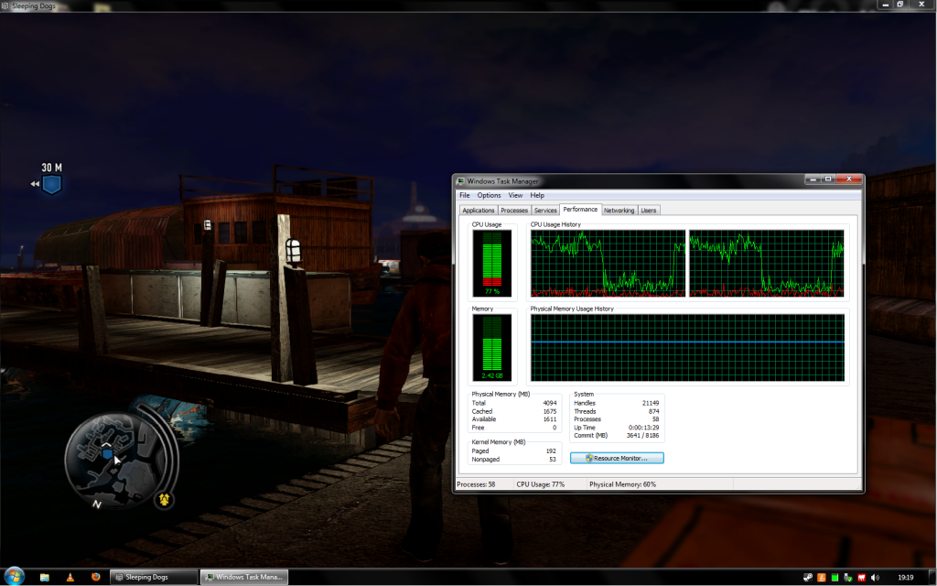This screenshot has width=937, height=586.
Task: Switch to the Services tab
Action: click(545, 211)
